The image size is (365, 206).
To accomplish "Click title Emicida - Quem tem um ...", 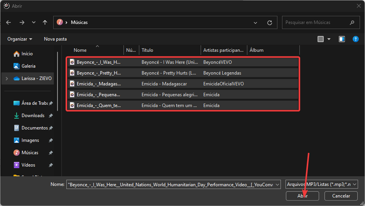I will [x=169, y=106].
